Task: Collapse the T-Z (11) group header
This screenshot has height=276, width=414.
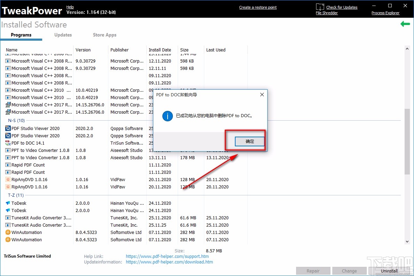Action: (x=16, y=195)
